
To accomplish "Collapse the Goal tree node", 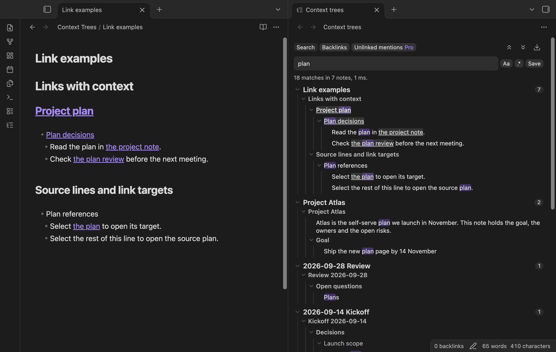I will pos(311,240).
